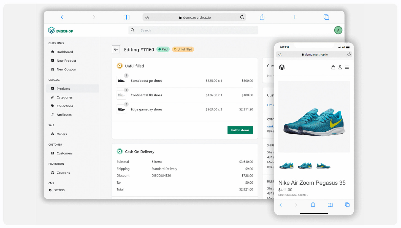Screen dimensions: 401x228
Task: Click forward arrow in tablet browser
Action: (x=94, y=17)
